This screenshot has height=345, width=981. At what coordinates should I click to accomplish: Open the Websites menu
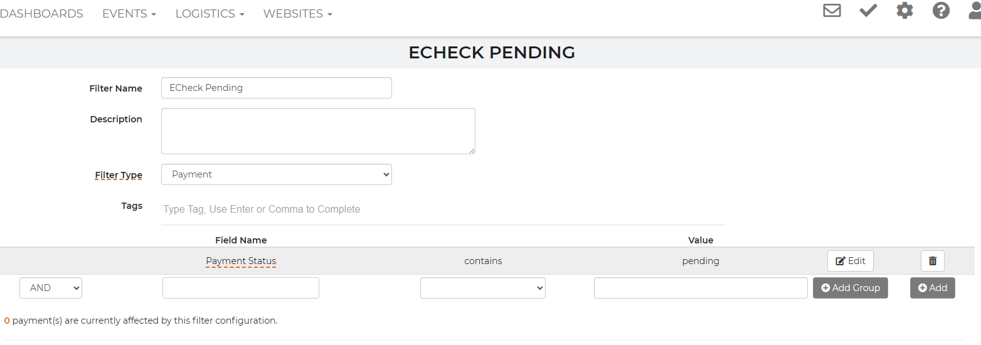tap(298, 13)
